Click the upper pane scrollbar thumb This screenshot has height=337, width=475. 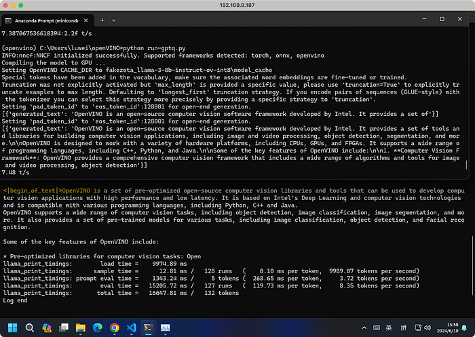point(466,165)
